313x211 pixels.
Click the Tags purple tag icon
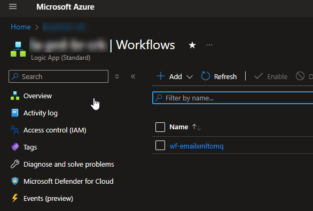(x=15, y=147)
